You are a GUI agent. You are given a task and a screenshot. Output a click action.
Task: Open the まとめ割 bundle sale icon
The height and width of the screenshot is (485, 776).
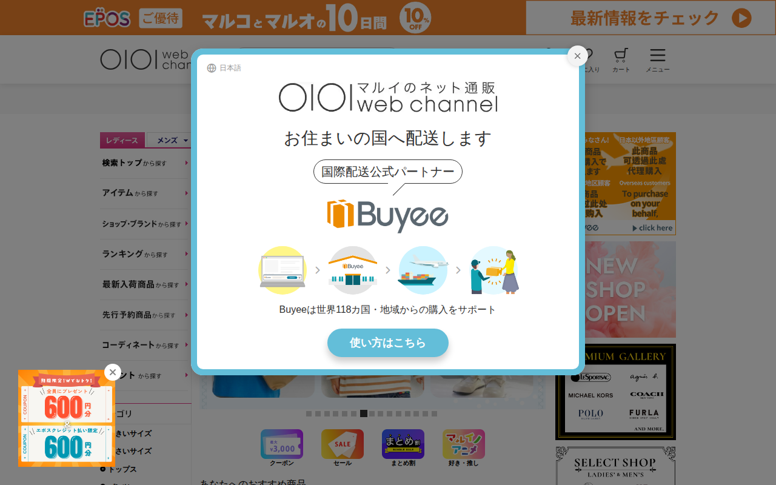[403, 448]
